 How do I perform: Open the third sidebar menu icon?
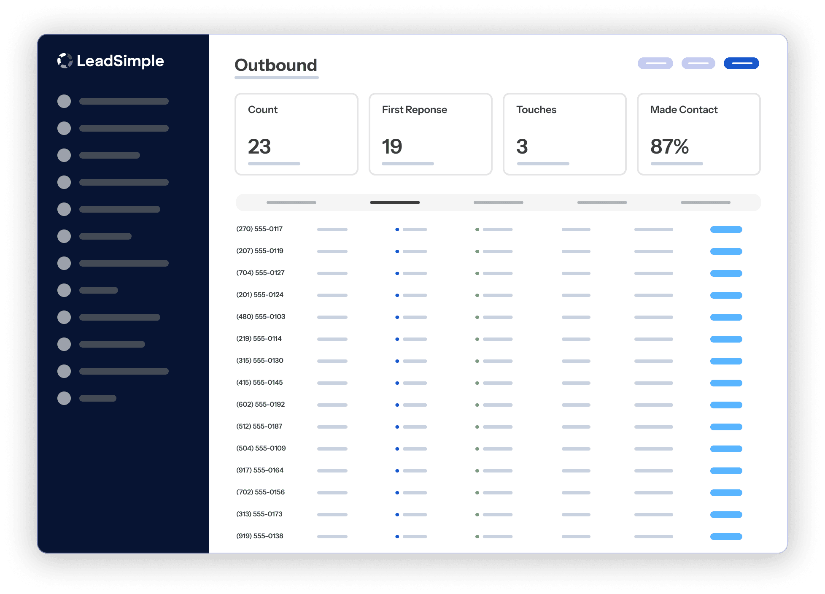click(64, 155)
